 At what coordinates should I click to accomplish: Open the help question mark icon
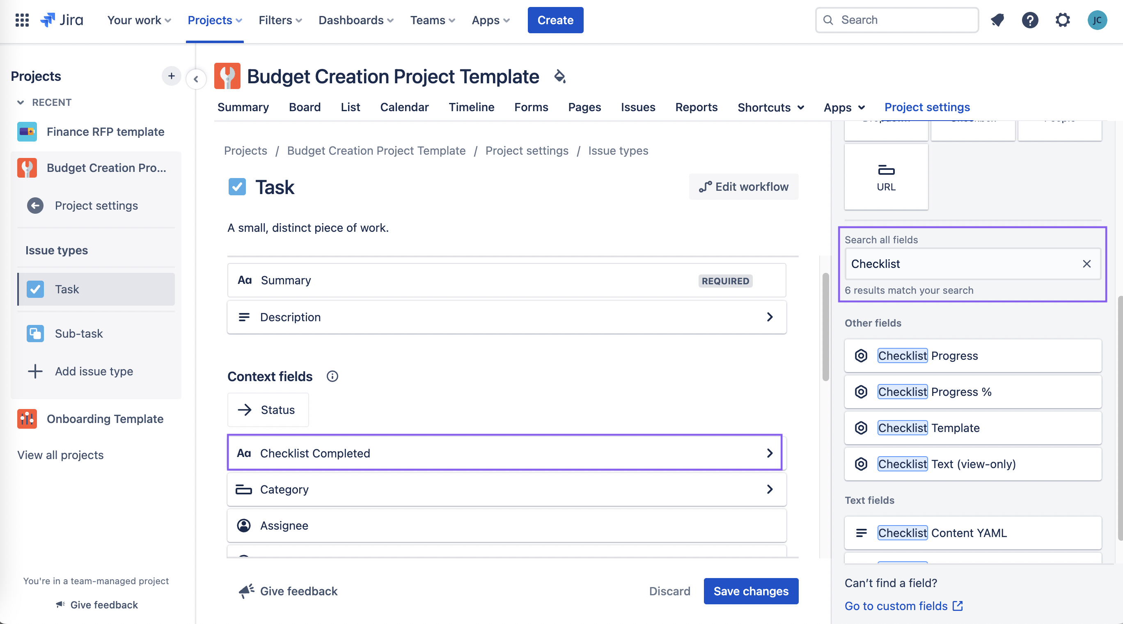pyautogui.click(x=1030, y=20)
